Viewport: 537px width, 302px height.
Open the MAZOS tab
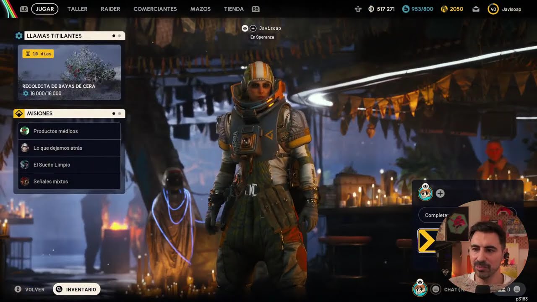coord(201,9)
